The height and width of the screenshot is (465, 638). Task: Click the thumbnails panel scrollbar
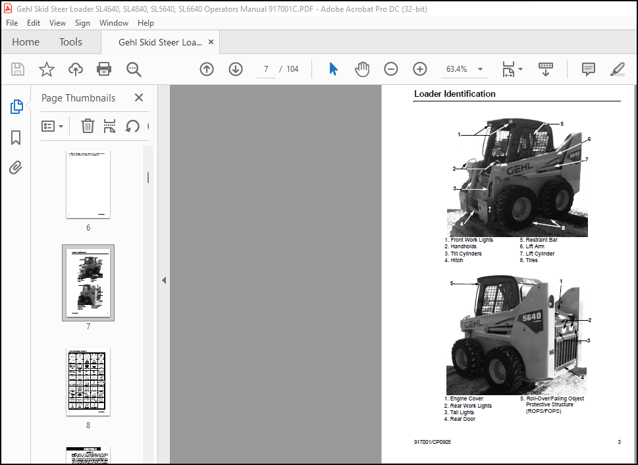pos(148,178)
